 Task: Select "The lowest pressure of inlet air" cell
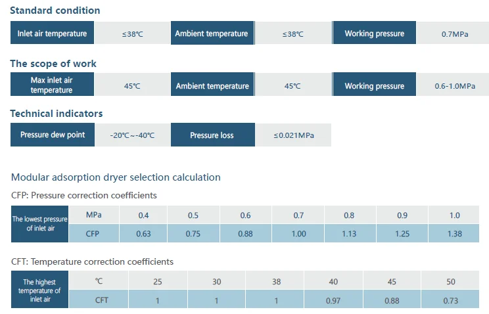click(x=38, y=223)
